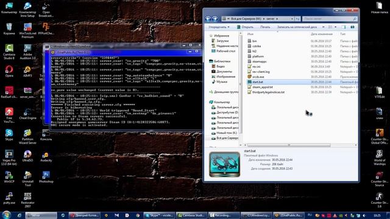This screenshot has width=390, height=219.
Task: Select Домашняя группа in navigation pane
Action: [224, 92]
